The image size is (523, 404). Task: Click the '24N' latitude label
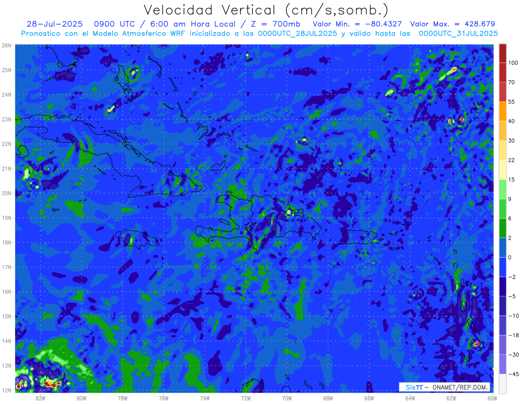tap(6, 95)
